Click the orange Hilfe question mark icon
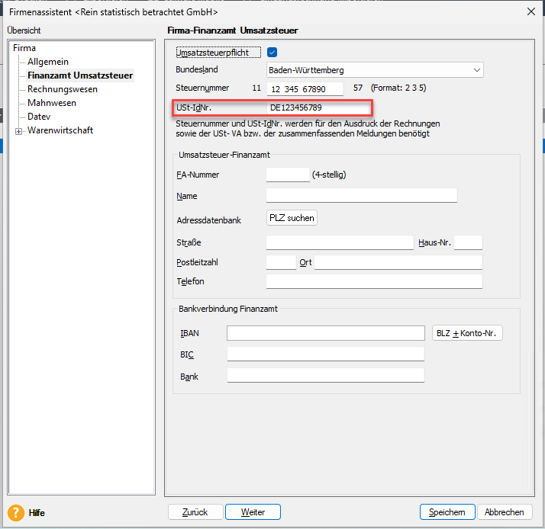This screenshot has width=545, height=529. point(16,513)
